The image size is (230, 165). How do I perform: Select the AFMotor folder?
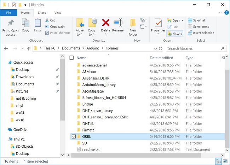click(x=89, y=72)
